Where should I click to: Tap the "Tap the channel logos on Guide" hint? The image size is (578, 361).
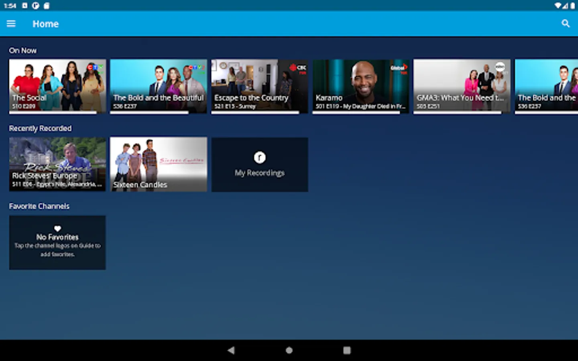57,249
